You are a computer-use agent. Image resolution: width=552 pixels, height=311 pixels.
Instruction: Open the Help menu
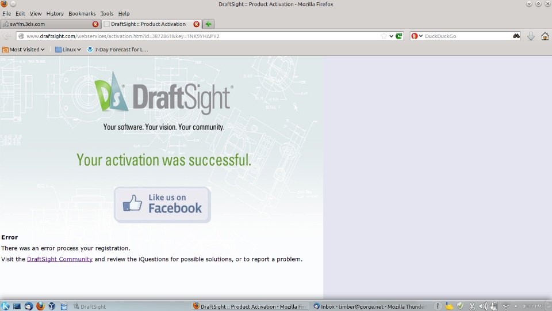(124, 13)
